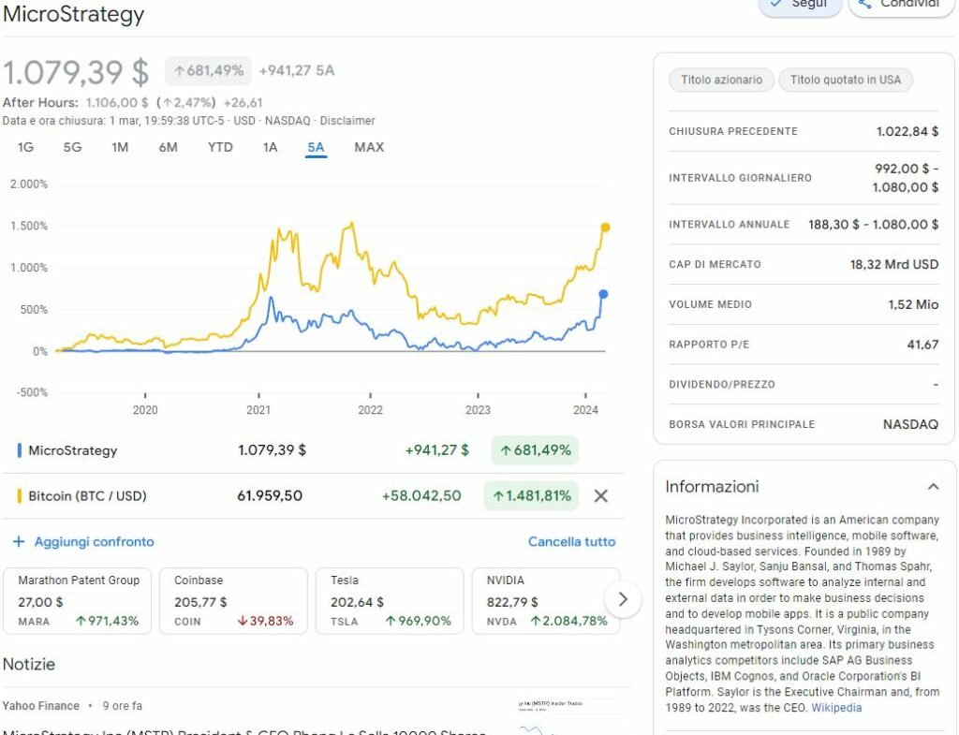Select the Coinbase comparison card
The height and width of the screenshot is (735, 959).
(x=233, y=600)
